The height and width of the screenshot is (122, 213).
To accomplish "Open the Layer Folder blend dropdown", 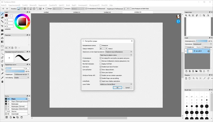I will 116,84.
